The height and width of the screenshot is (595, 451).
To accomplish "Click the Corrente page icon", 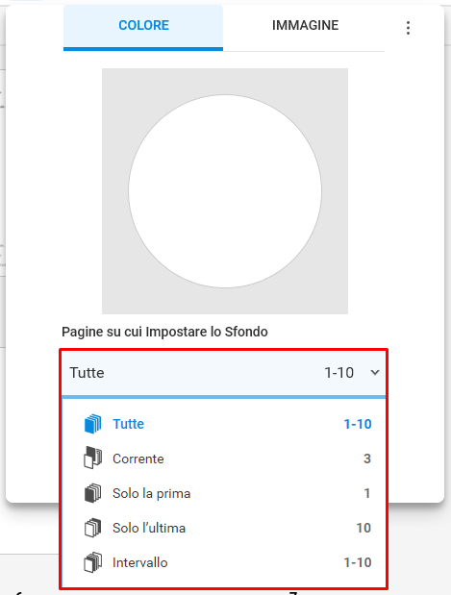I will pyautogui.click(x=92, y=458).
